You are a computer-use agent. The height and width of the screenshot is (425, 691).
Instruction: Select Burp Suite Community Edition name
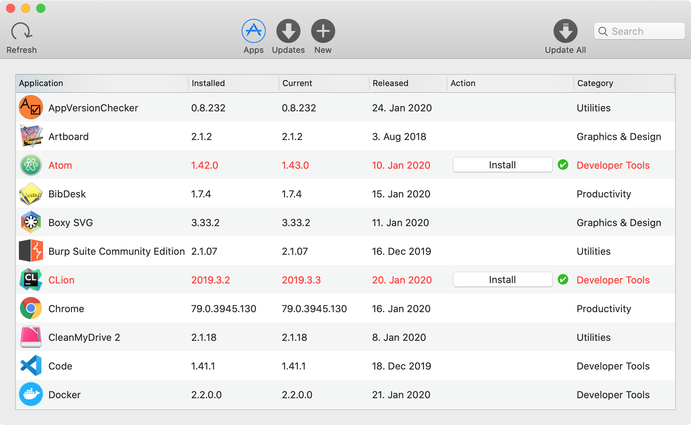[117, 251]
